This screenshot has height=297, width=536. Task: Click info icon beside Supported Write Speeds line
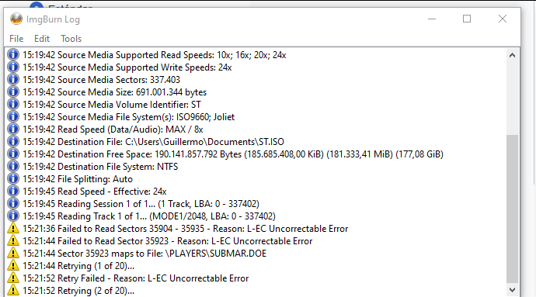(13, 67)
